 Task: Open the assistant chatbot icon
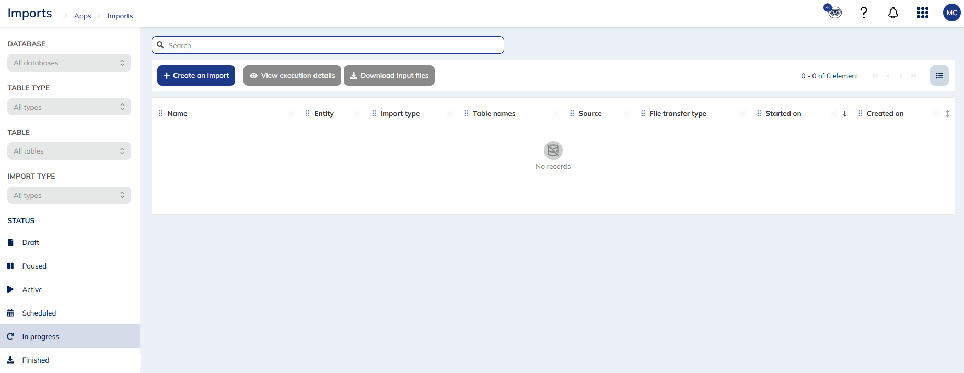pyautogui.click(x=833, y=11)
